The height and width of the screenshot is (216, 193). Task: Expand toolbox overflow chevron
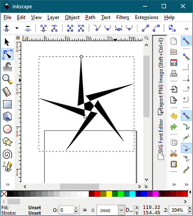tap(8, 184)
